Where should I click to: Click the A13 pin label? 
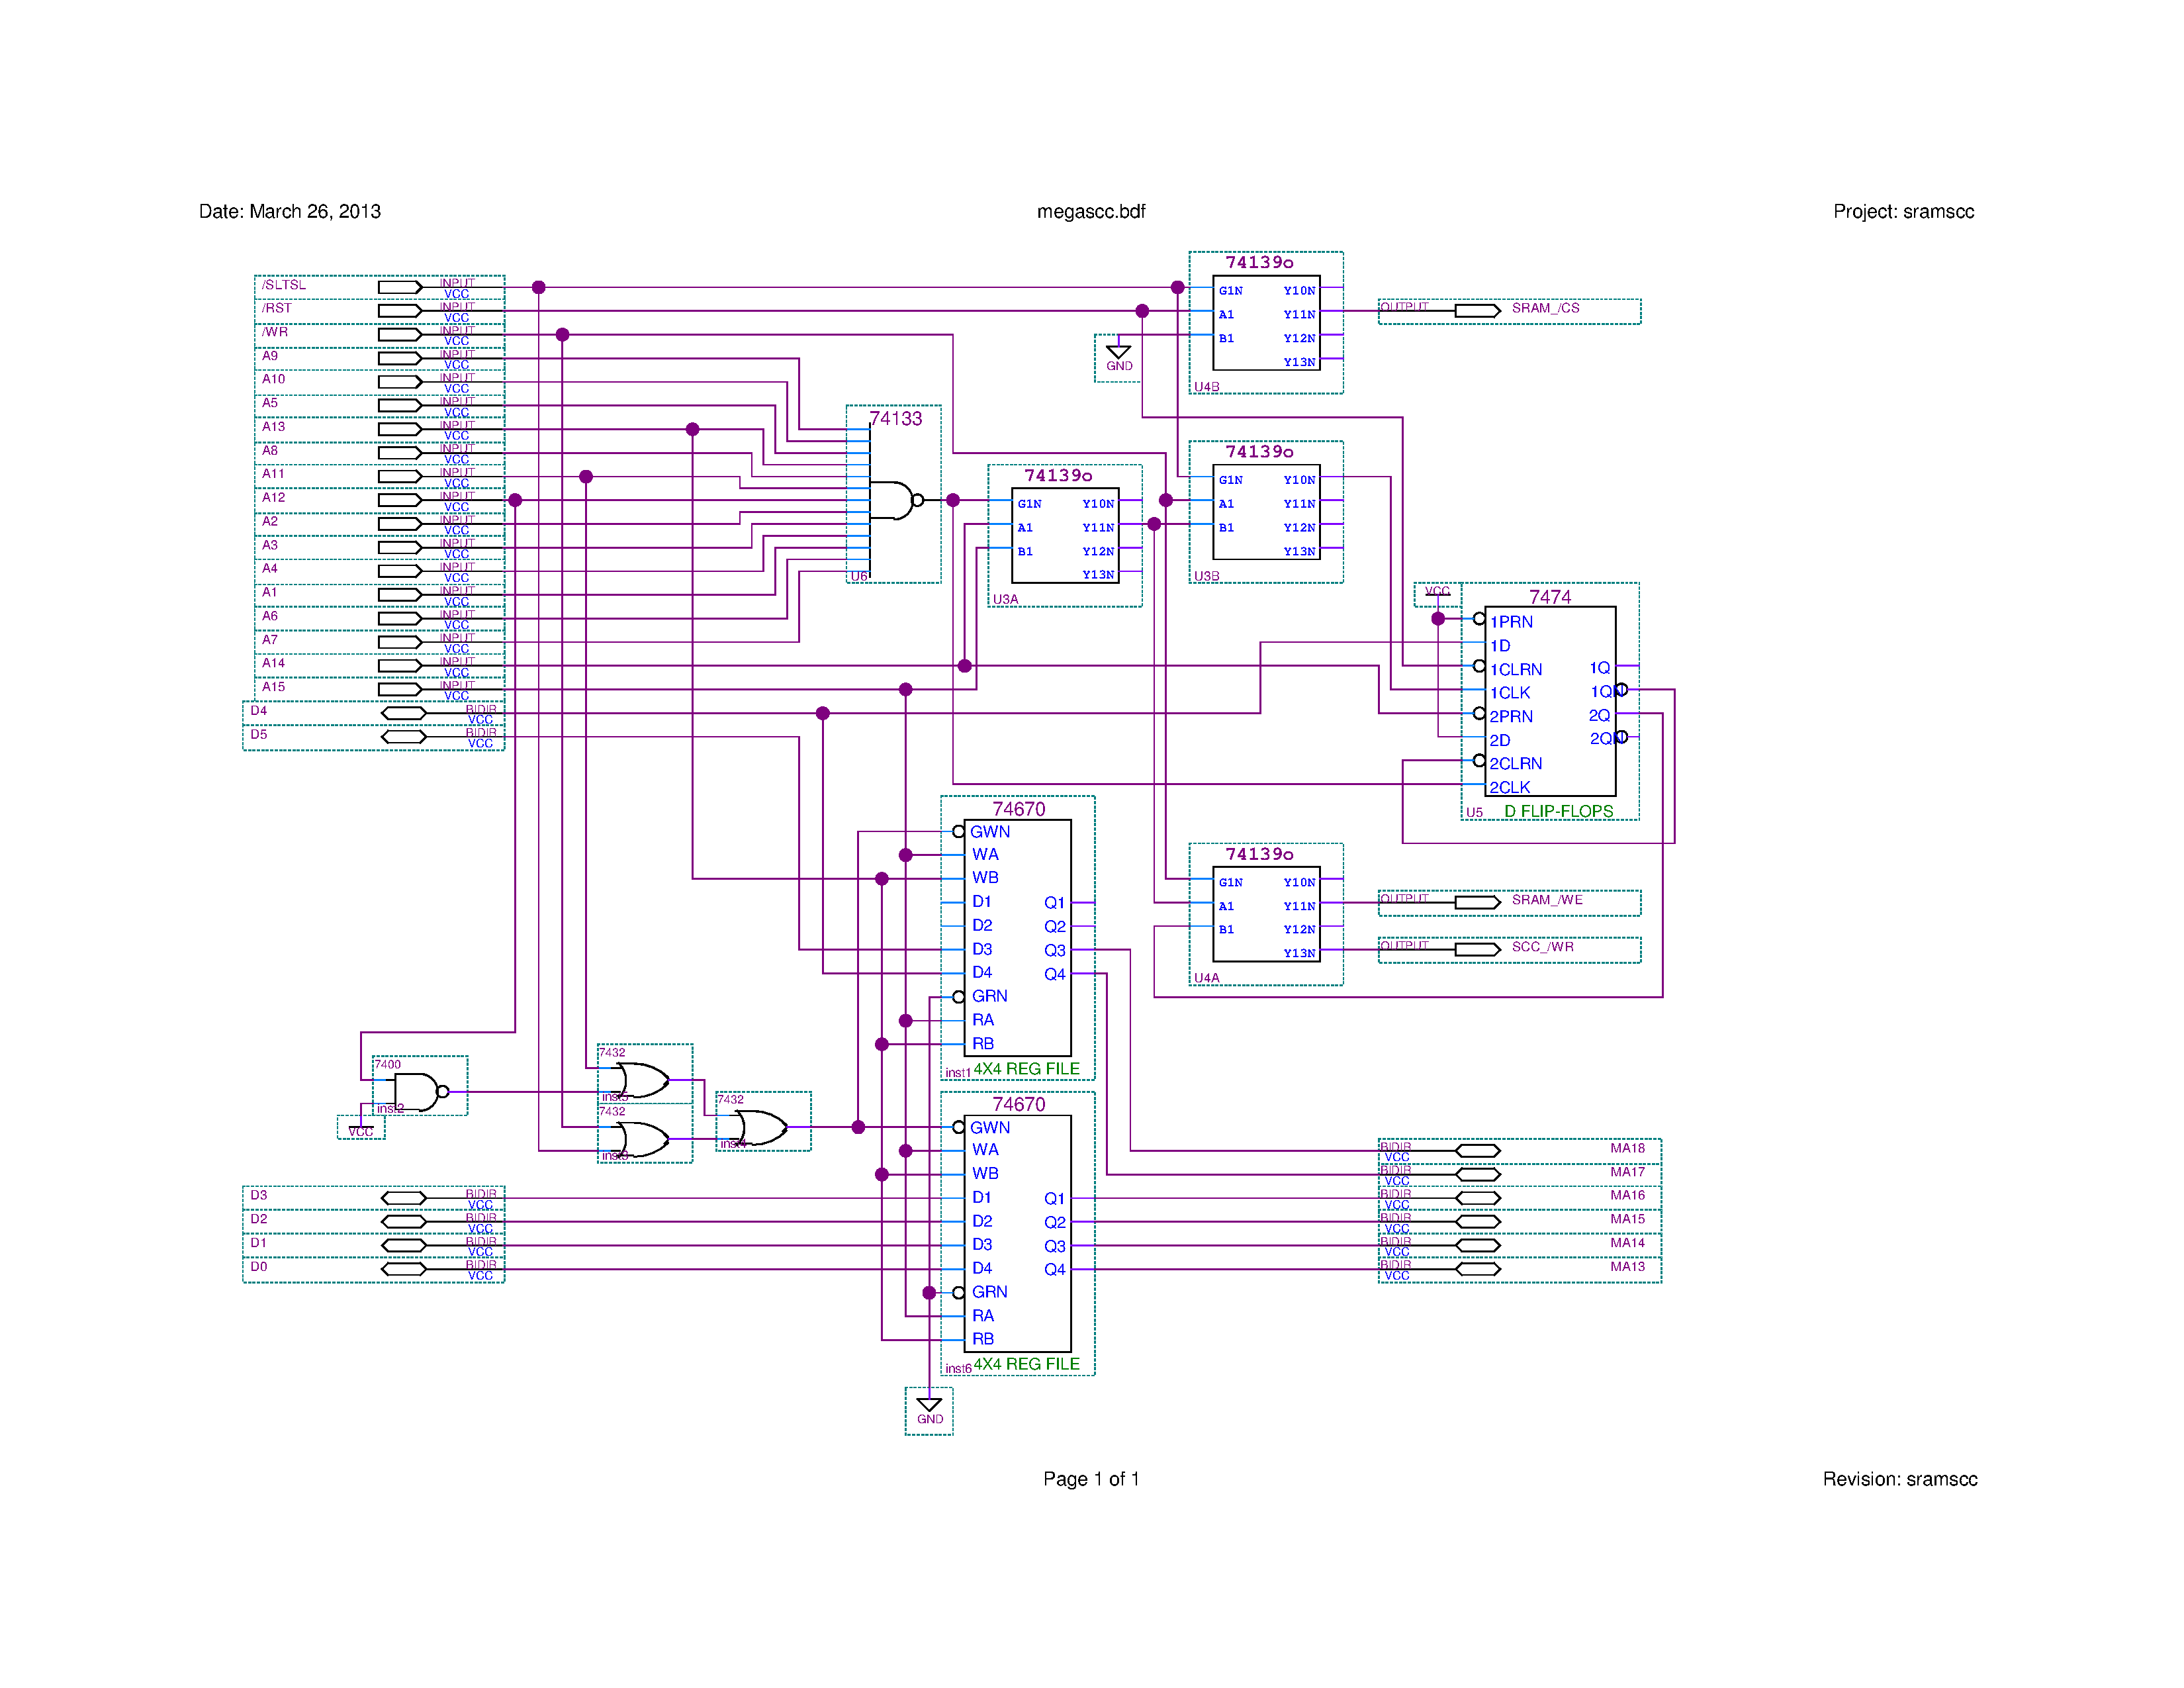(x=274, y=427)
